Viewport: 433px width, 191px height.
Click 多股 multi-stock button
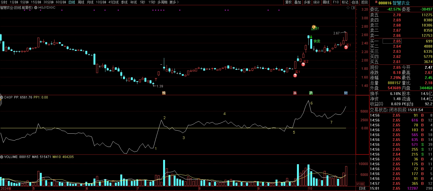click(307, 2)
